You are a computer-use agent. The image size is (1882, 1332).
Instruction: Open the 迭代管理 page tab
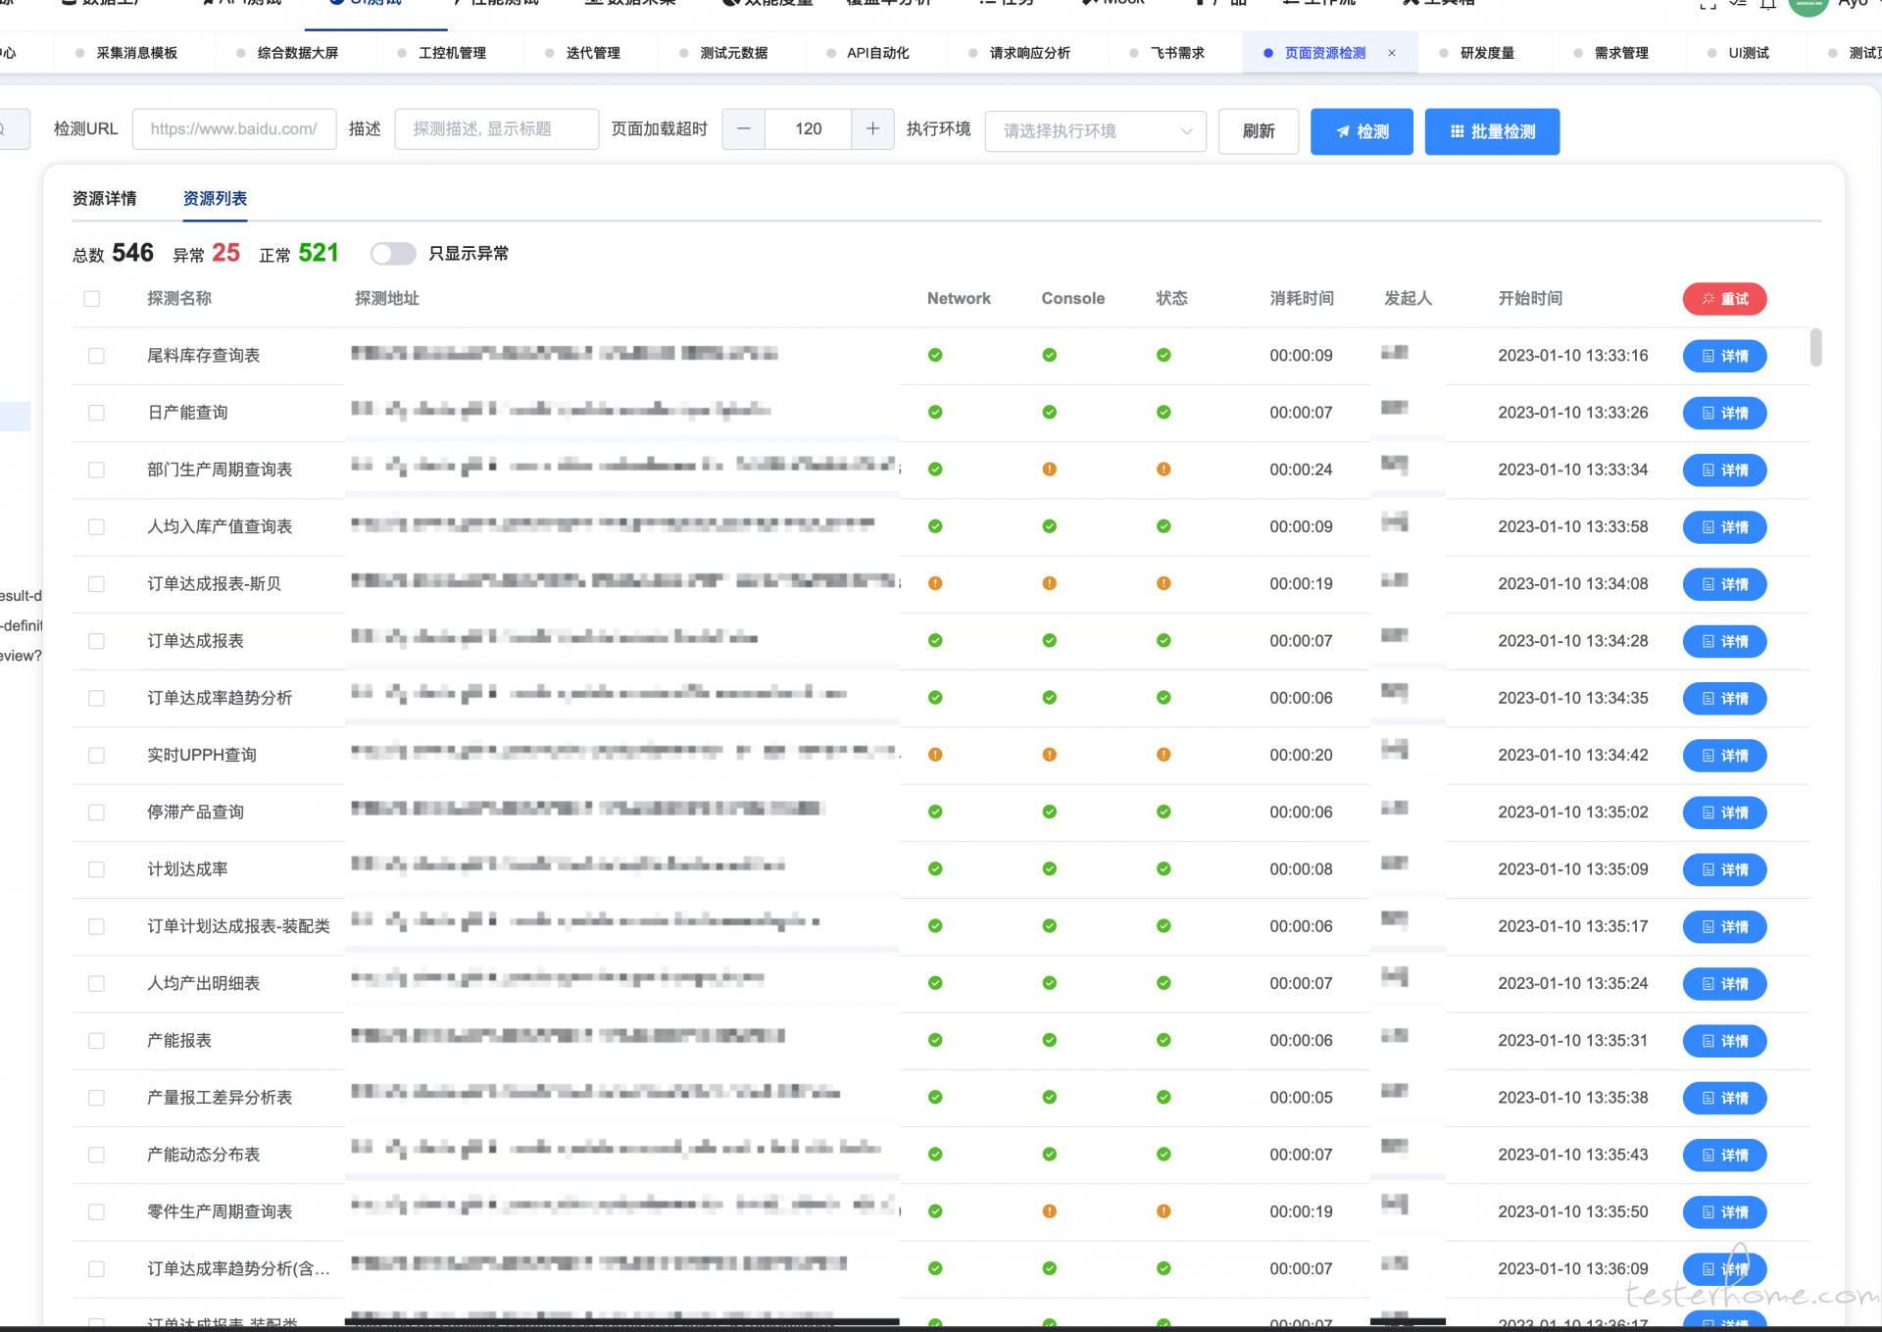(x=593, y=53)
